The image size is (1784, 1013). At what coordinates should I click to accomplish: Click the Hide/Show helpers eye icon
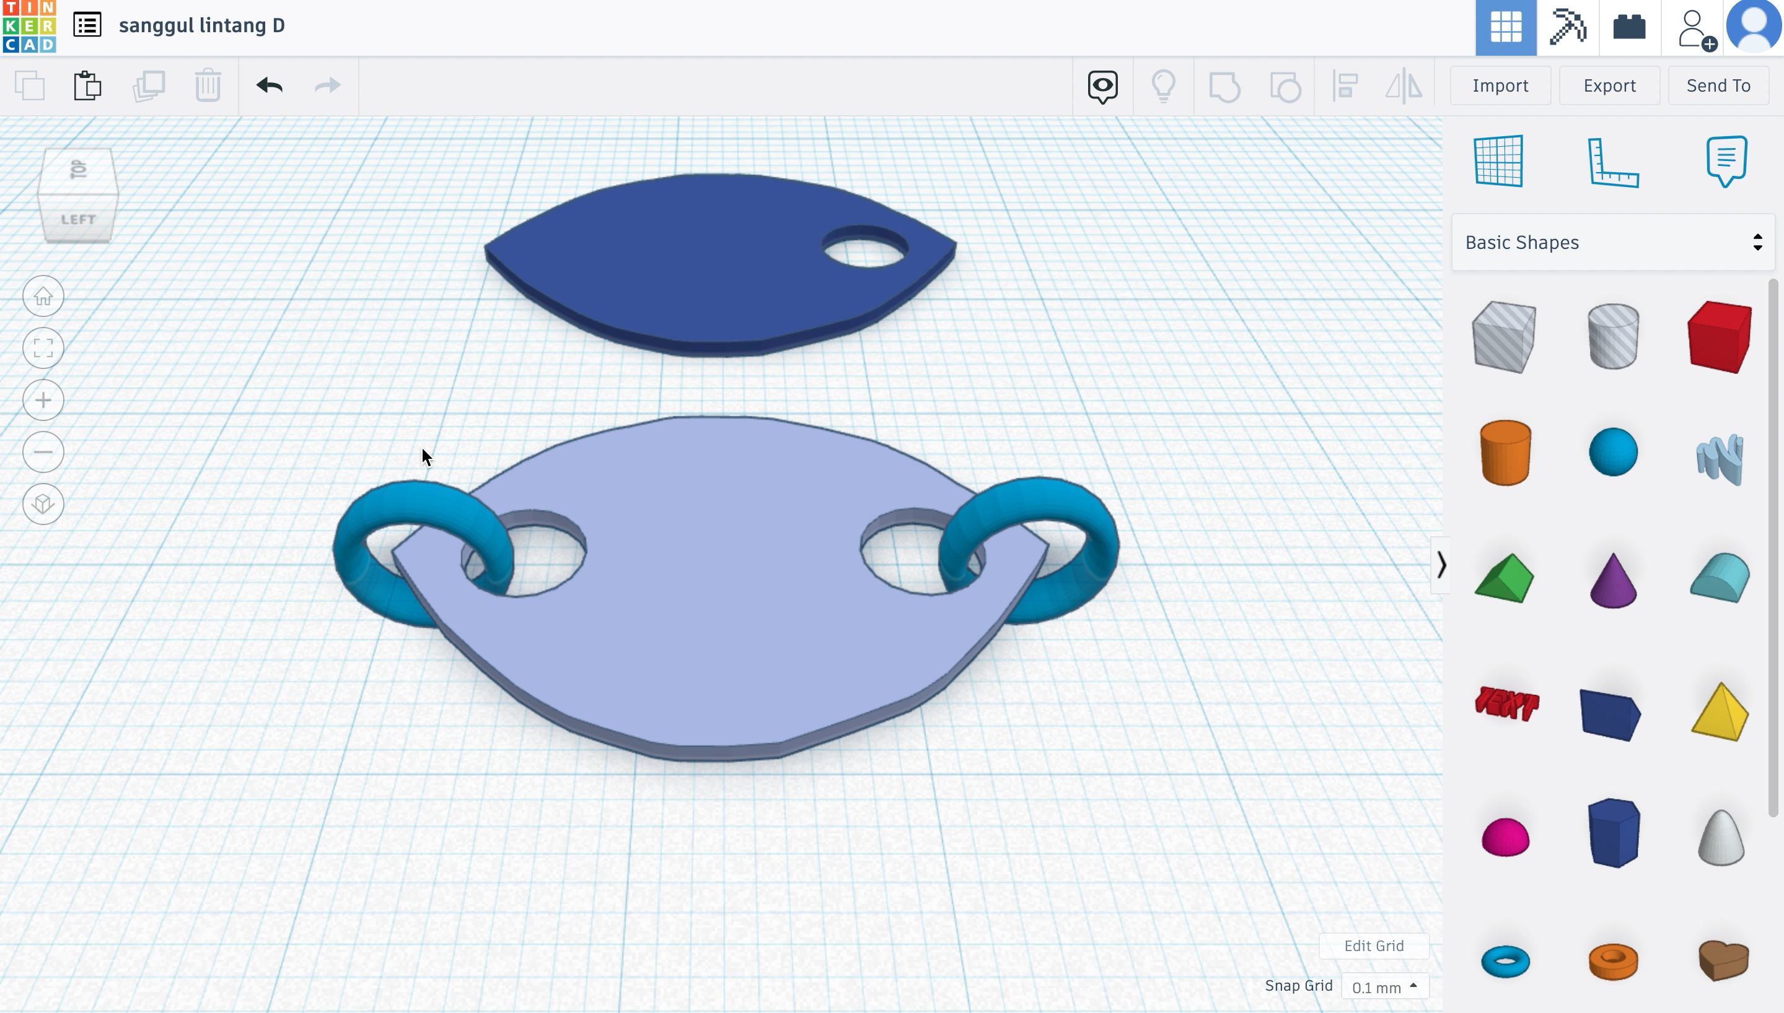tap(1102, 84)
